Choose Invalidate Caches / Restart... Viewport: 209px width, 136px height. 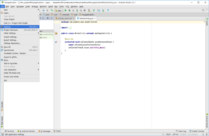click(x=20, y=53)
